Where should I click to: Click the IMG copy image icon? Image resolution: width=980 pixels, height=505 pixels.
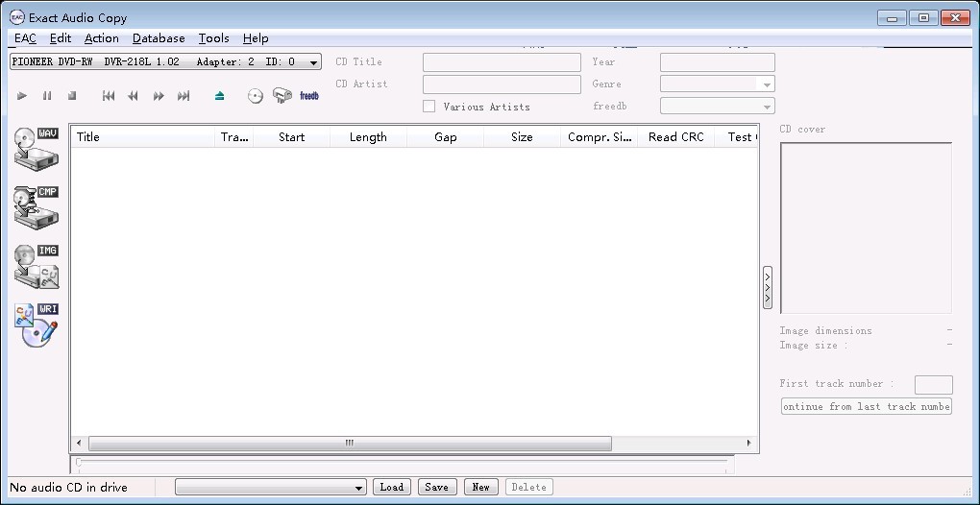click(x=37, y=266)
